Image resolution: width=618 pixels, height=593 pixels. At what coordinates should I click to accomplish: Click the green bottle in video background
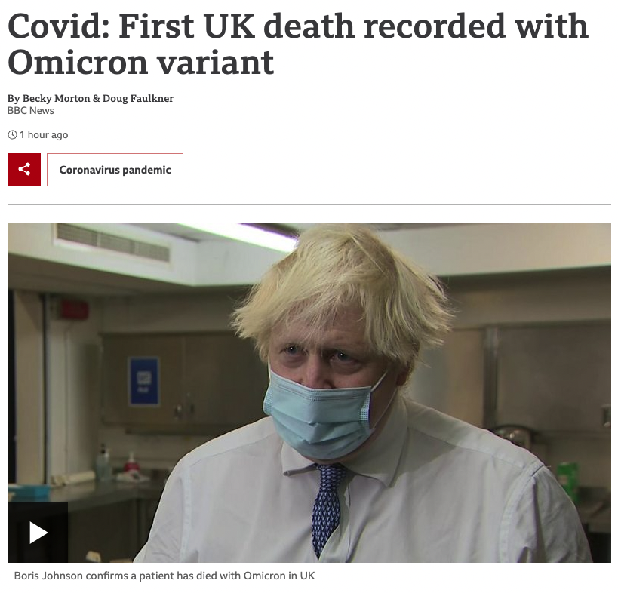coord(568,482)
